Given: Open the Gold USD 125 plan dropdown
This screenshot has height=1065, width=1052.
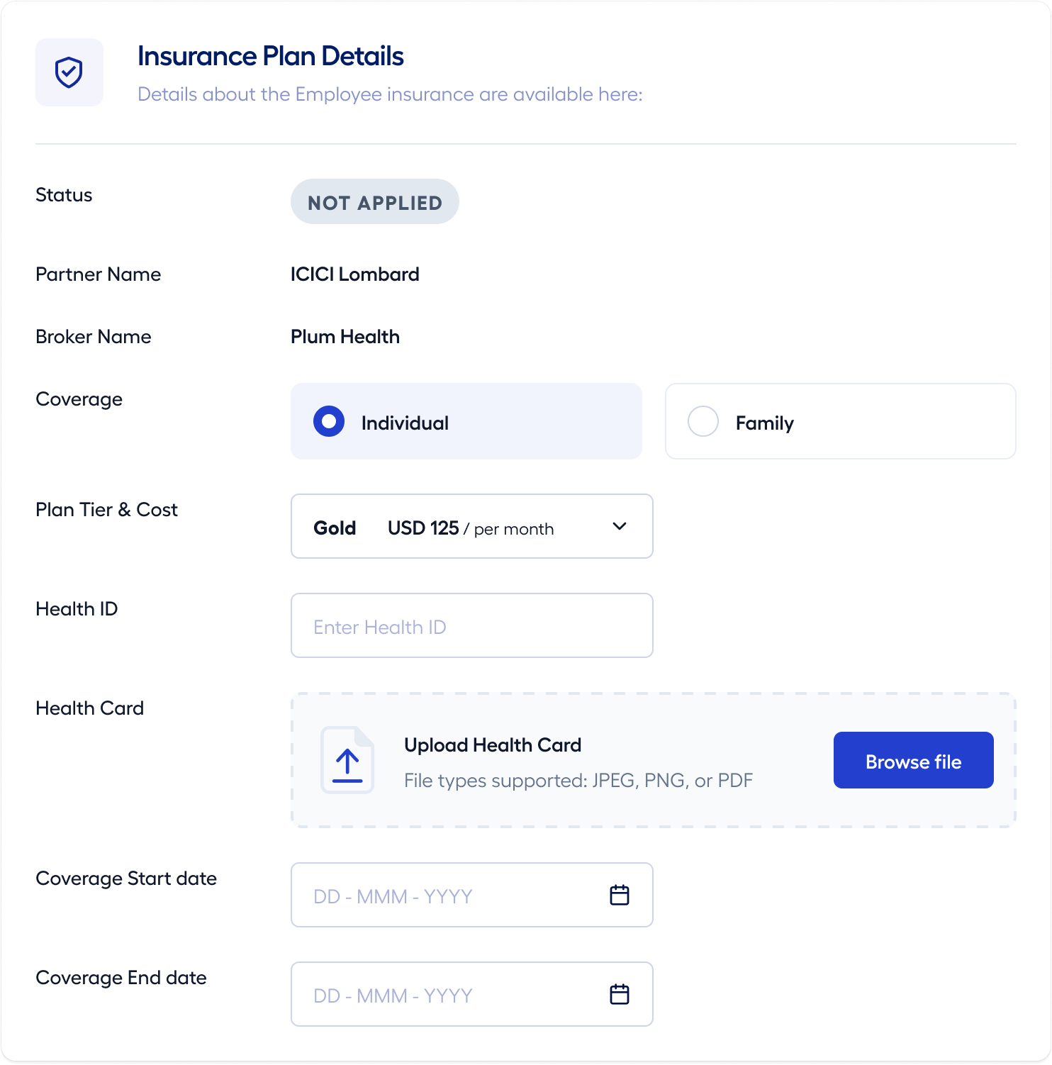Looking at the screenshot, I should (472, 526).
